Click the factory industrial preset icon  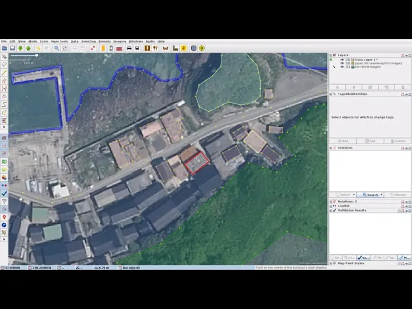click(x=176, y=48)
